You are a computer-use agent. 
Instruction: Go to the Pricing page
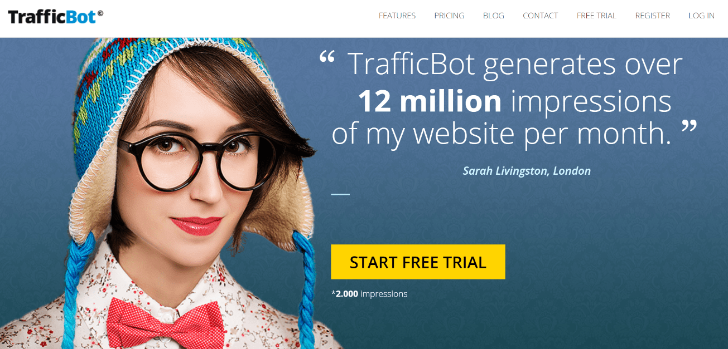[450, 16]
